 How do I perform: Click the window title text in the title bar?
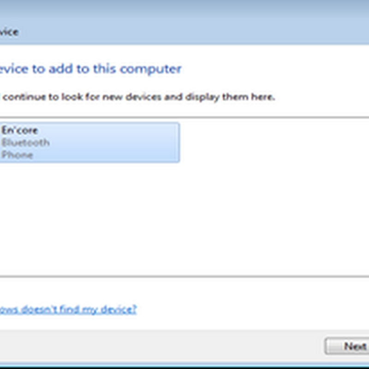click(8, 32)
